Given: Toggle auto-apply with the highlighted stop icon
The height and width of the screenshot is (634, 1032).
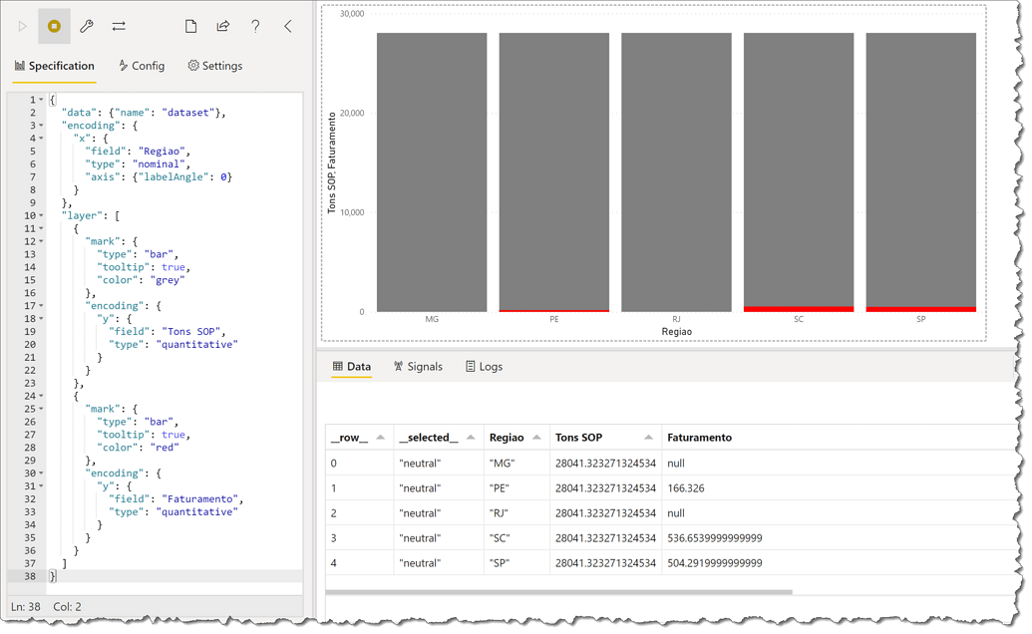Looking at the screenshot, I should click(54, 27).
